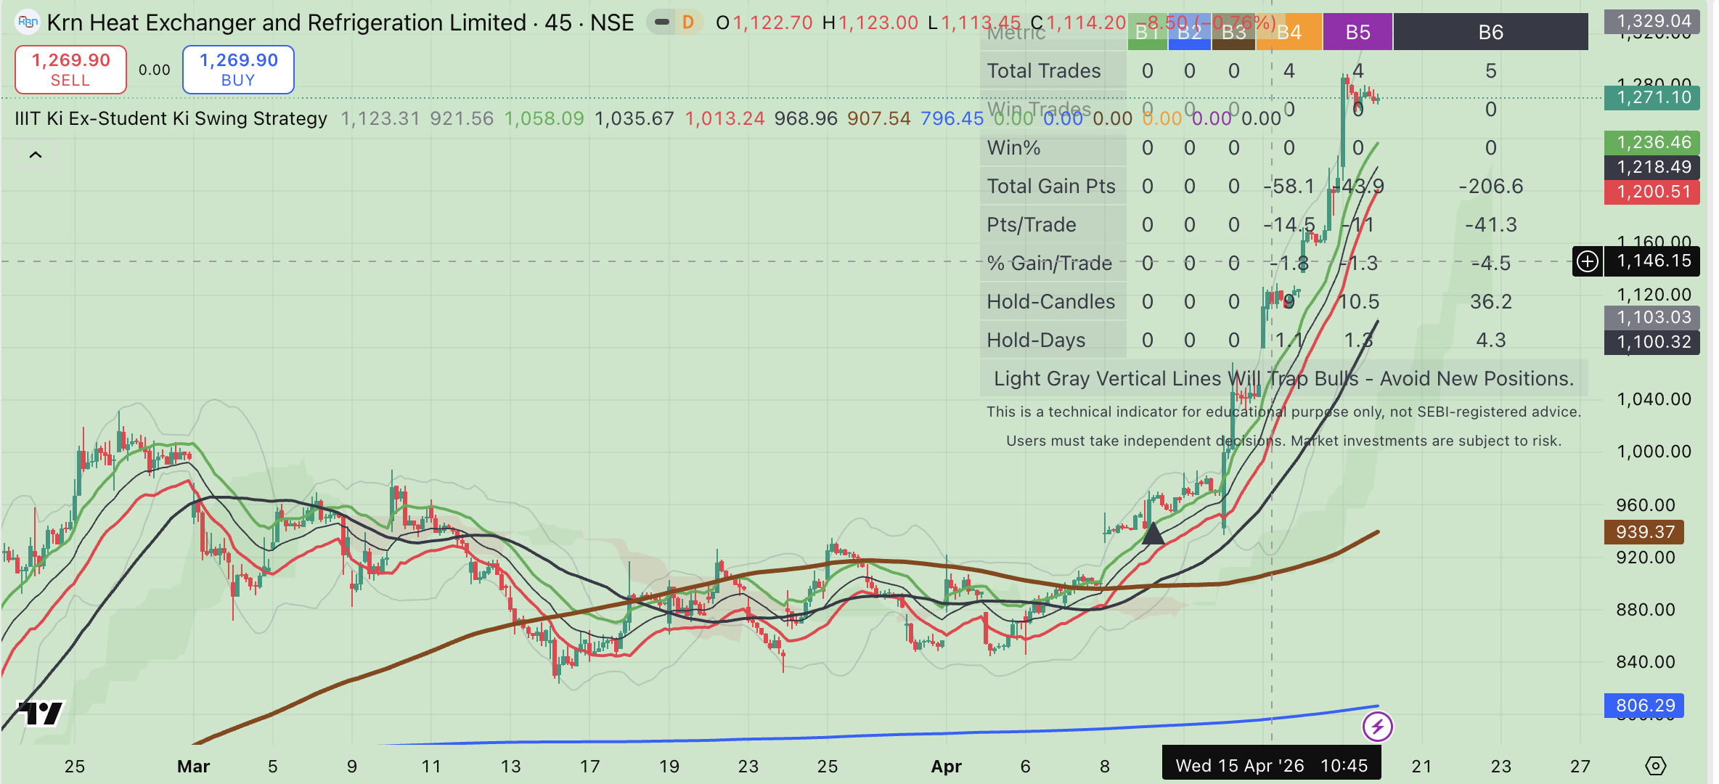Click the Hold-Candles row label
The image size is (1719, 784).
(x=1050, y=301)
